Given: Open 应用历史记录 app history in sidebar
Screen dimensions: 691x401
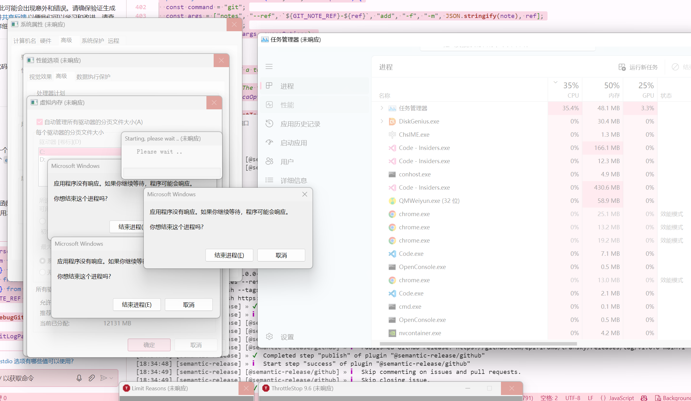Looking at the screenshot, I should point(300,124).
